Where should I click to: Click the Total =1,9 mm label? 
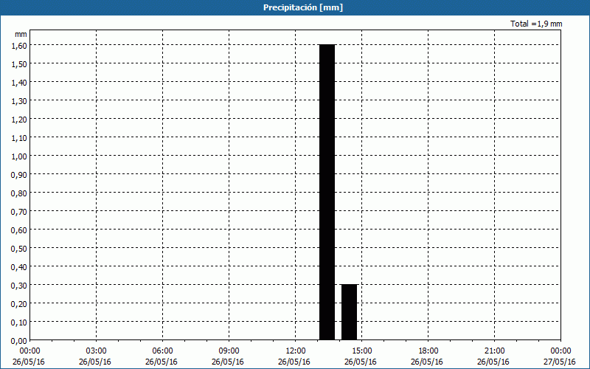click(x=536, y=24)
